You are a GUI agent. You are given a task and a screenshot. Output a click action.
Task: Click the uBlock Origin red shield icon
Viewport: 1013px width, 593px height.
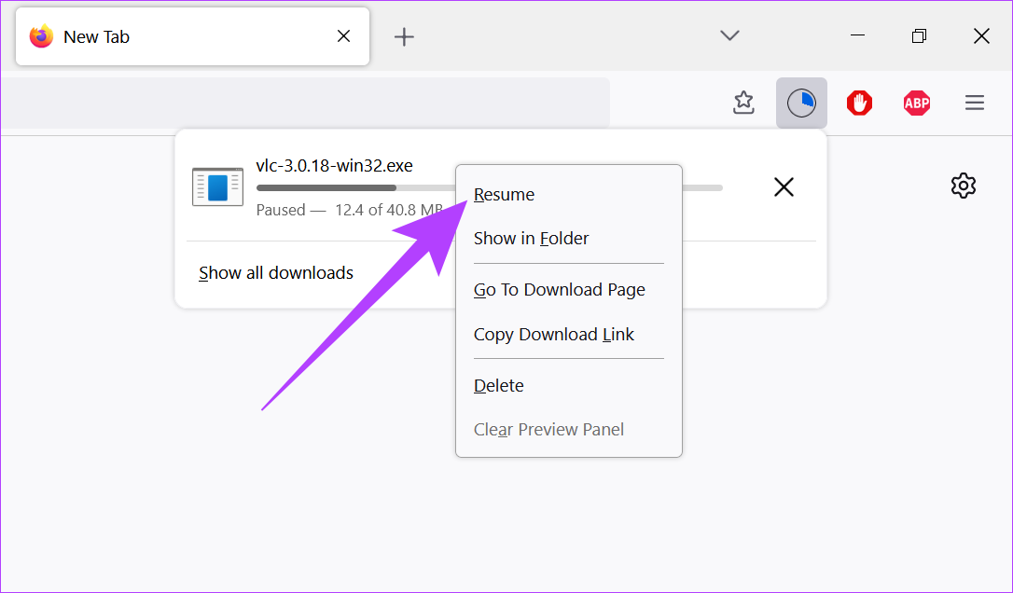[x=859, y=103]
